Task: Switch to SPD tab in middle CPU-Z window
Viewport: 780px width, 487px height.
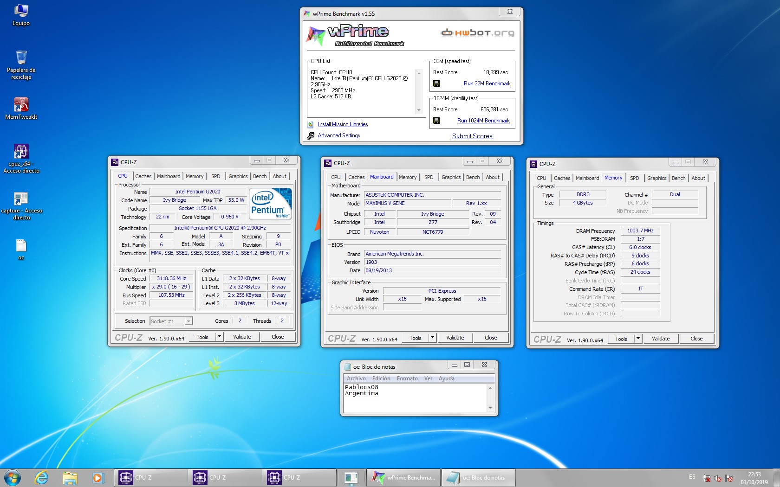Action: point(429,177)
